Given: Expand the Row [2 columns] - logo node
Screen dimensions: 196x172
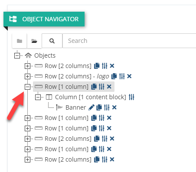Looking at the screenshot, I should tap(27, 76).
